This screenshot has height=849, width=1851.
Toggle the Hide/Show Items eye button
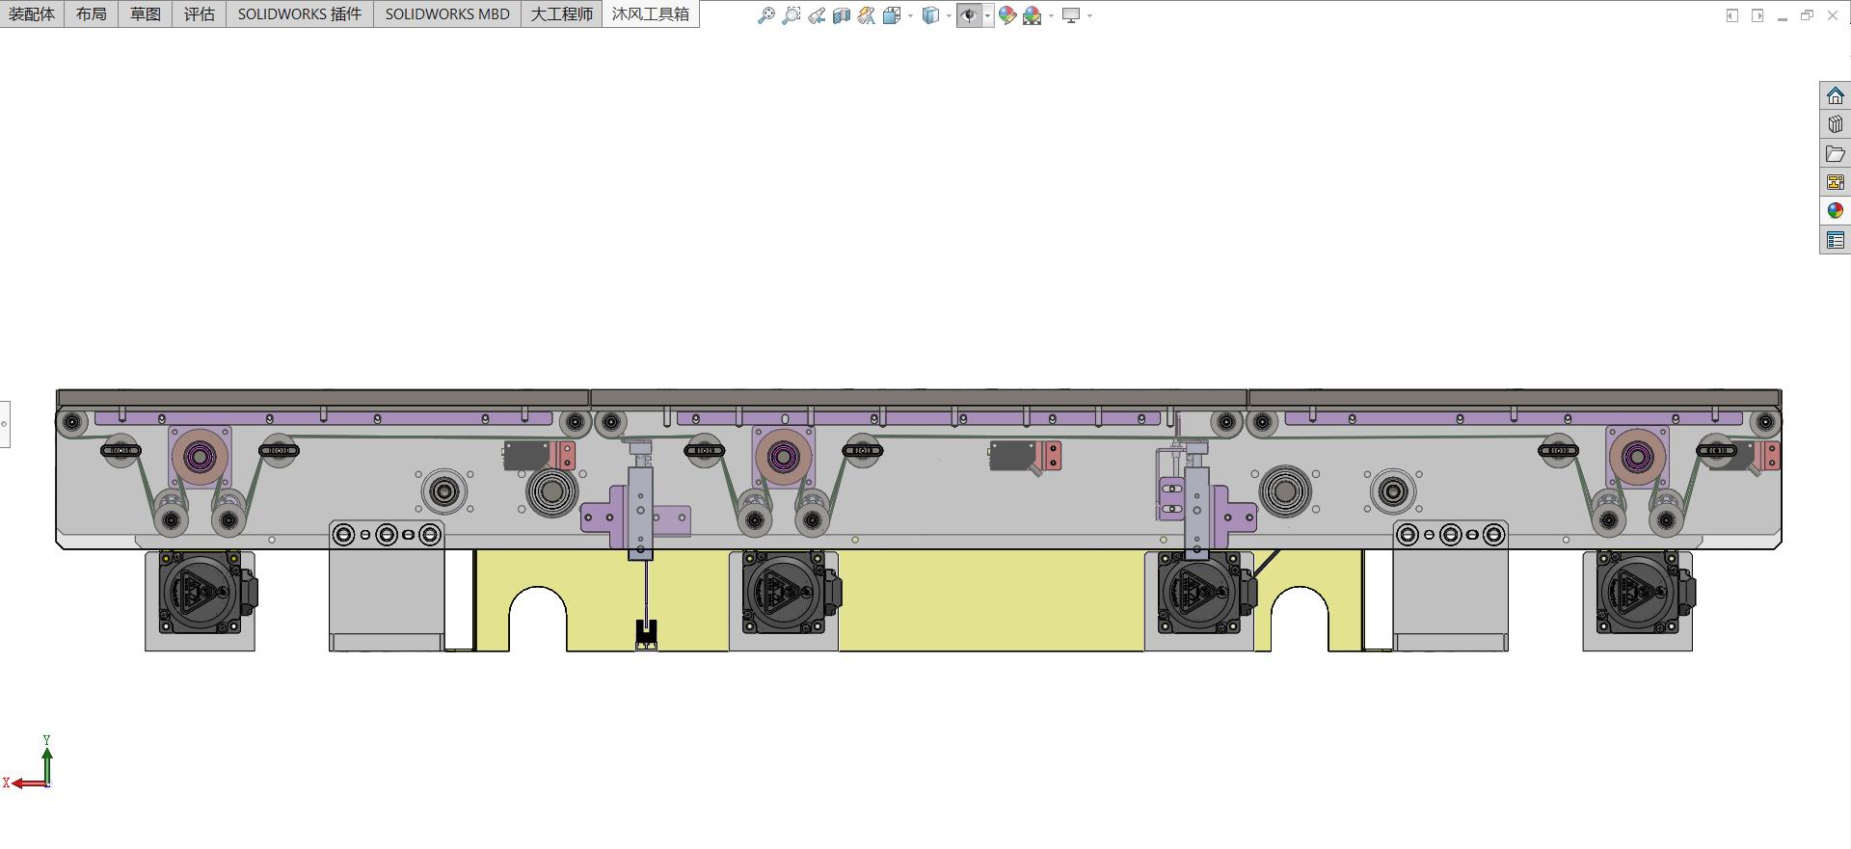click(x=969, y=15)
